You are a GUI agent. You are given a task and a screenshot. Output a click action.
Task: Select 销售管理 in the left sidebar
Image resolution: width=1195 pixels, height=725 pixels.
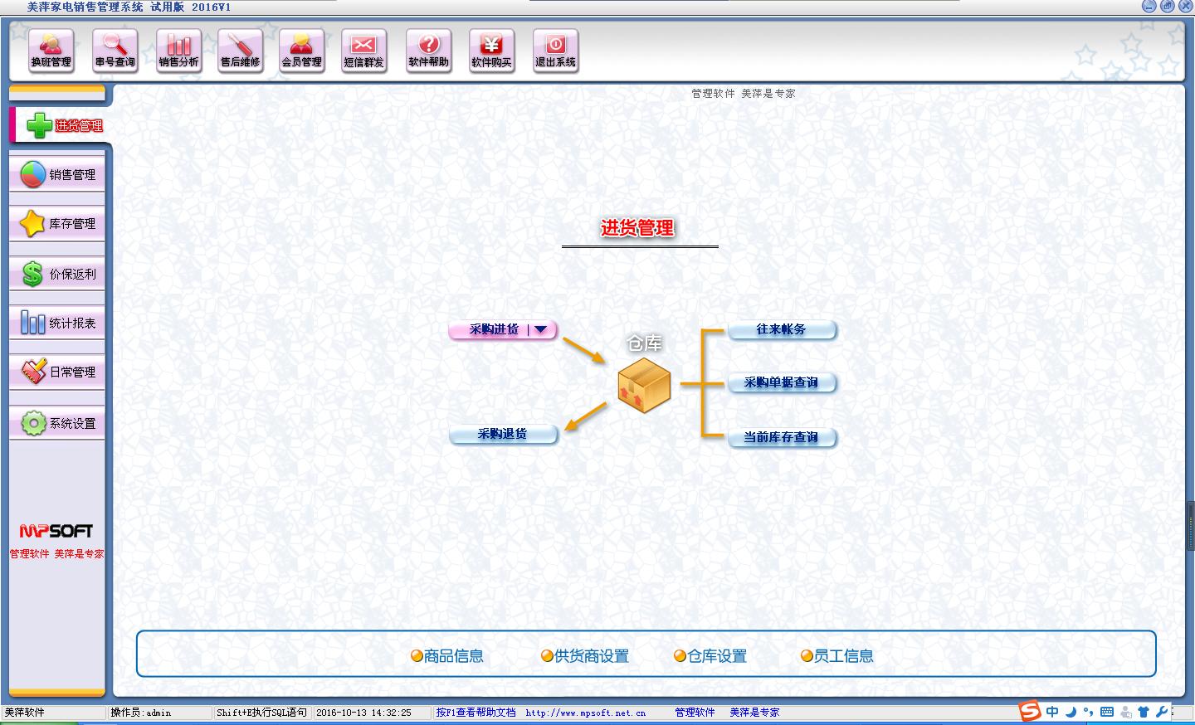pos(57,175)
